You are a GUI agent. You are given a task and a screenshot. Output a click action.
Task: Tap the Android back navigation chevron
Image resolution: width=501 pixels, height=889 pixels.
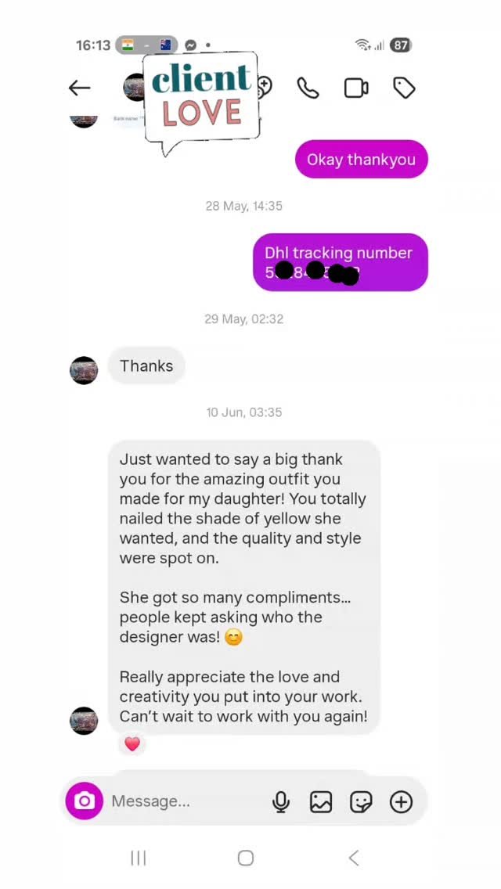coord(354,858)
